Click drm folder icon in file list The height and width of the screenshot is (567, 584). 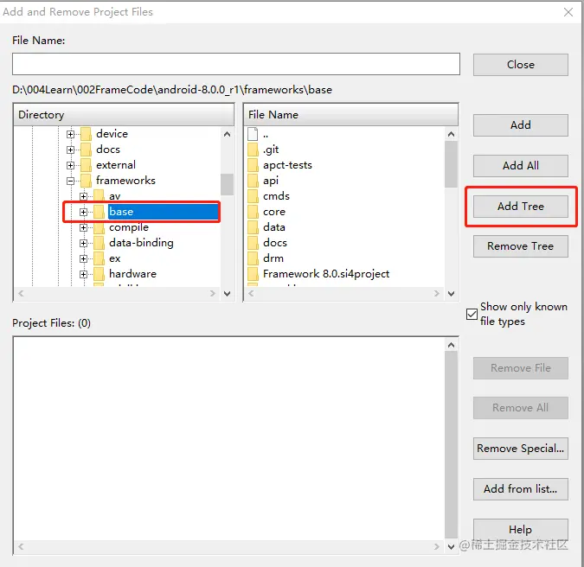click(x=253, y=258)
